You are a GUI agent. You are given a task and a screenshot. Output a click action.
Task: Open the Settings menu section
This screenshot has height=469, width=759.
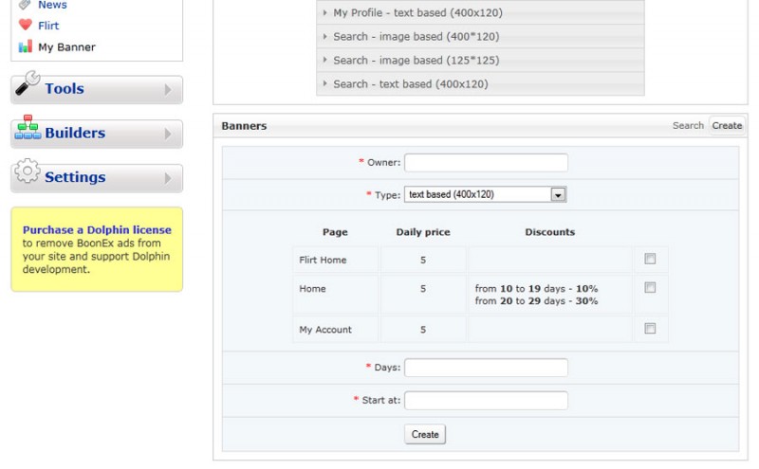97,178
